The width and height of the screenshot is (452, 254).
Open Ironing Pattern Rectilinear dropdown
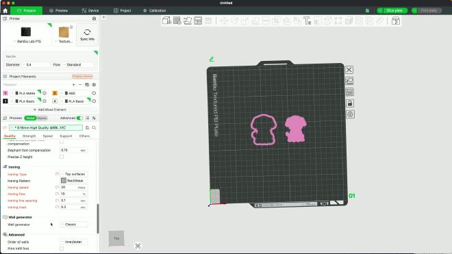click(x=74, y=181)
